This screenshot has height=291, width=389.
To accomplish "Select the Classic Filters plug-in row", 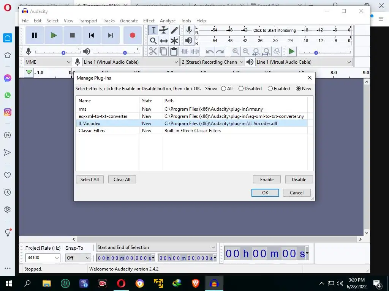I will pos(191,131).
